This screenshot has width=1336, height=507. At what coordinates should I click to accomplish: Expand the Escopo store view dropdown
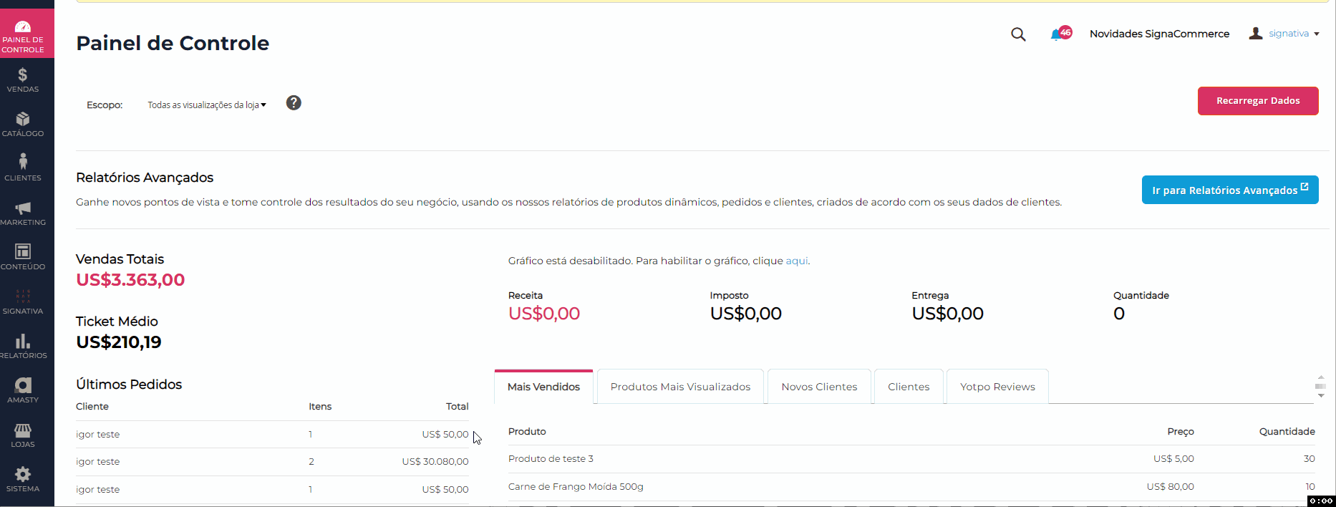206,105
